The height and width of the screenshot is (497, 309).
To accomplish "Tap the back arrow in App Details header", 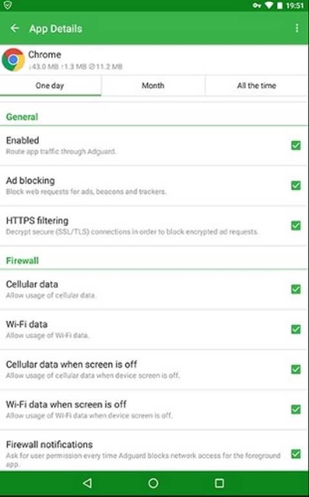I will (x=15, y=28).
